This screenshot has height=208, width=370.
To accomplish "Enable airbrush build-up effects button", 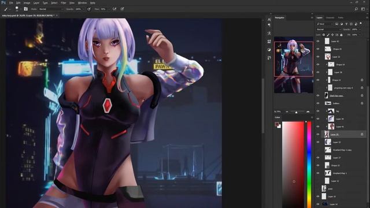I will [x=114, y=9].
